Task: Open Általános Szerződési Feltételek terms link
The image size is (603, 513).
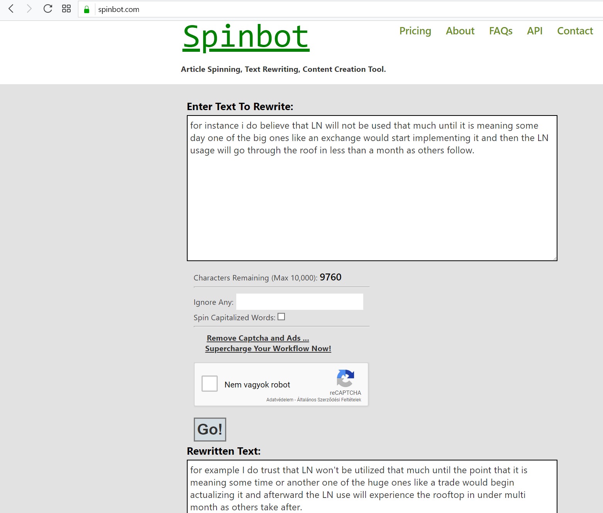Action: (x=329, y=400)
